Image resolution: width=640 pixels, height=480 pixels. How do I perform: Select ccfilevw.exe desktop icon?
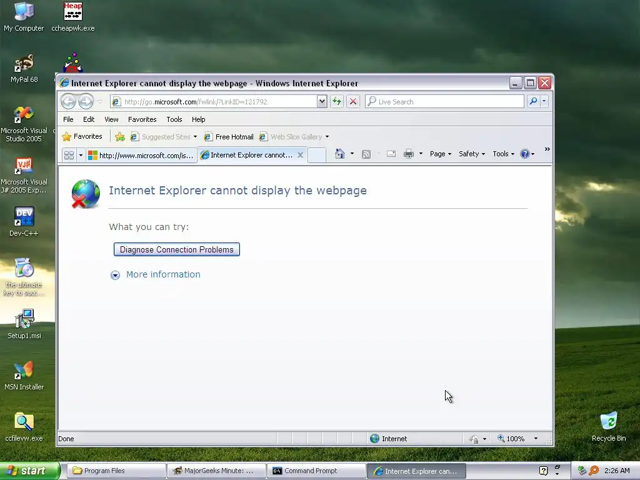(x=24, y=427)
